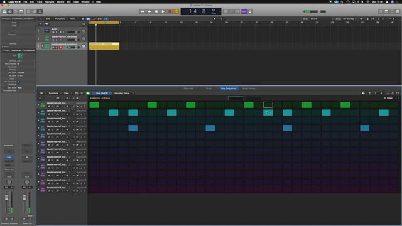
Task: Toggle the first blue step in fourth row
Action: pos(133,128)
